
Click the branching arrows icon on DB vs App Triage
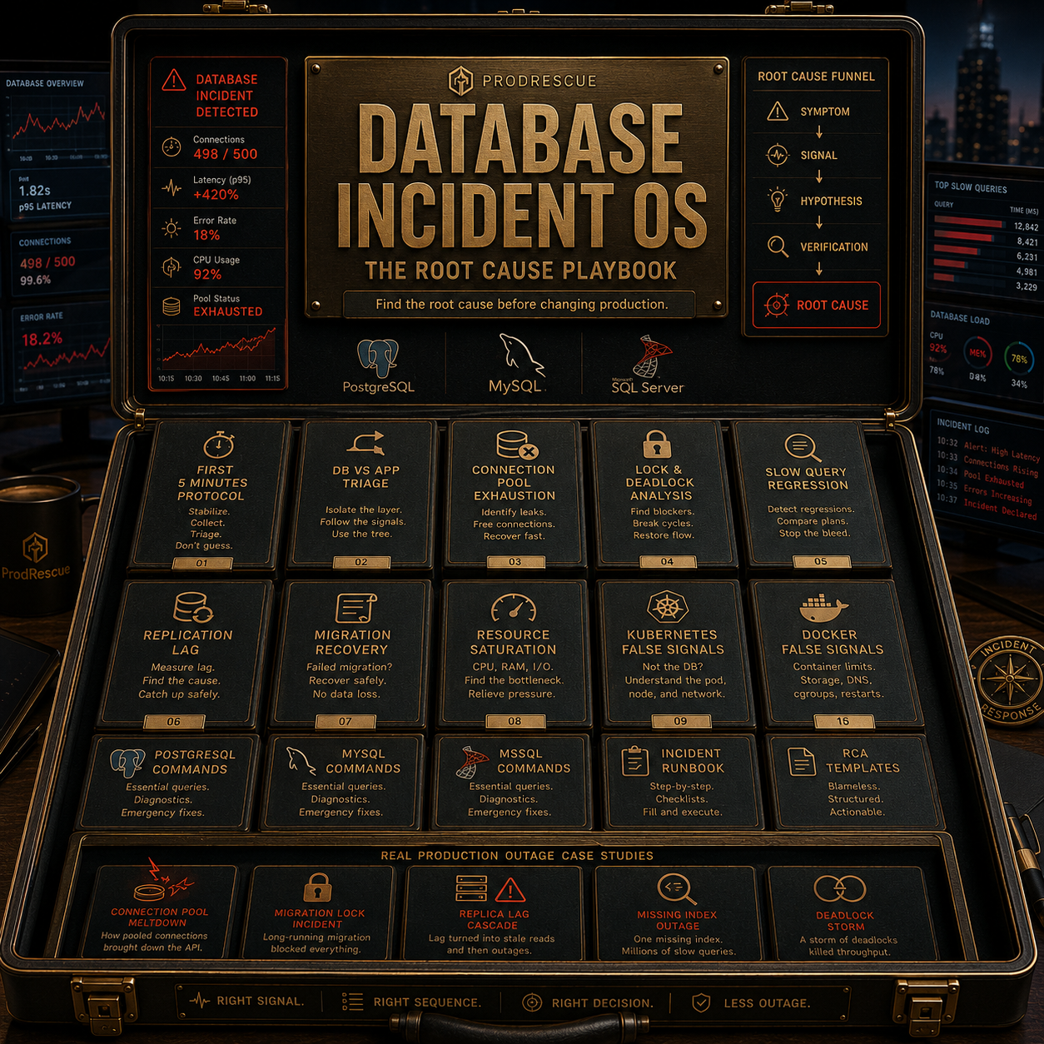(365, 443)
